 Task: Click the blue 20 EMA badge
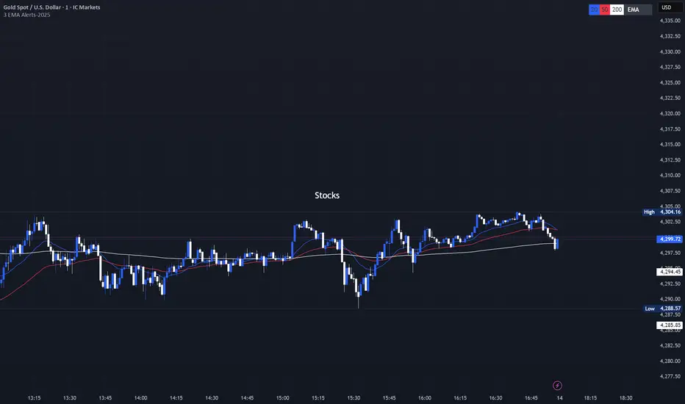pos(593,9)
